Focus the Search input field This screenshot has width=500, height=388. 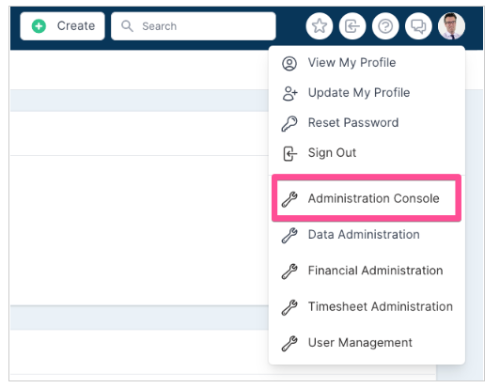tap(194, 26)
